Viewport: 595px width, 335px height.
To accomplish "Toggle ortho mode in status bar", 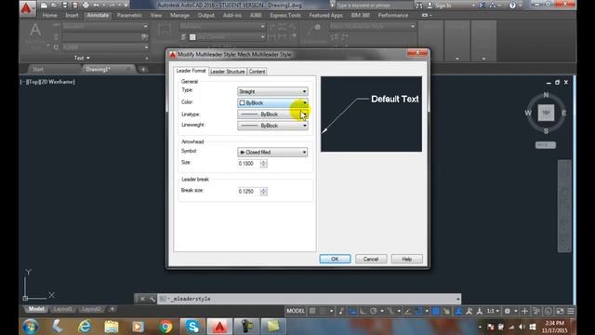I will [364, 311].
